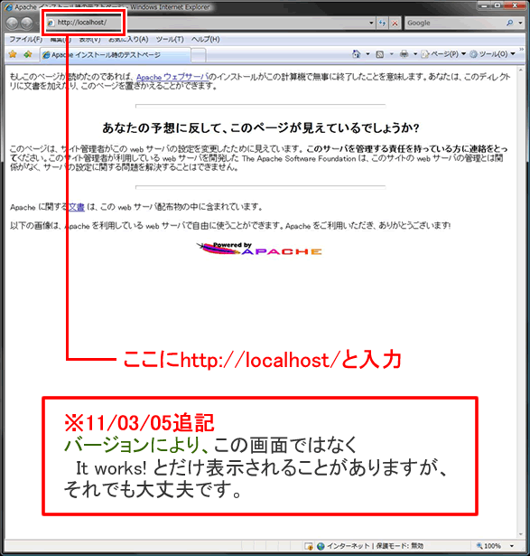Run search with the magnifier icon
This screenshot has width=530, height=556.
(x=510, y=23)
